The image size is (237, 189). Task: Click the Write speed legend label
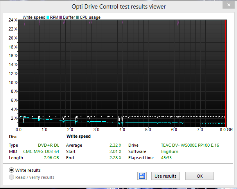pos(34,17)
